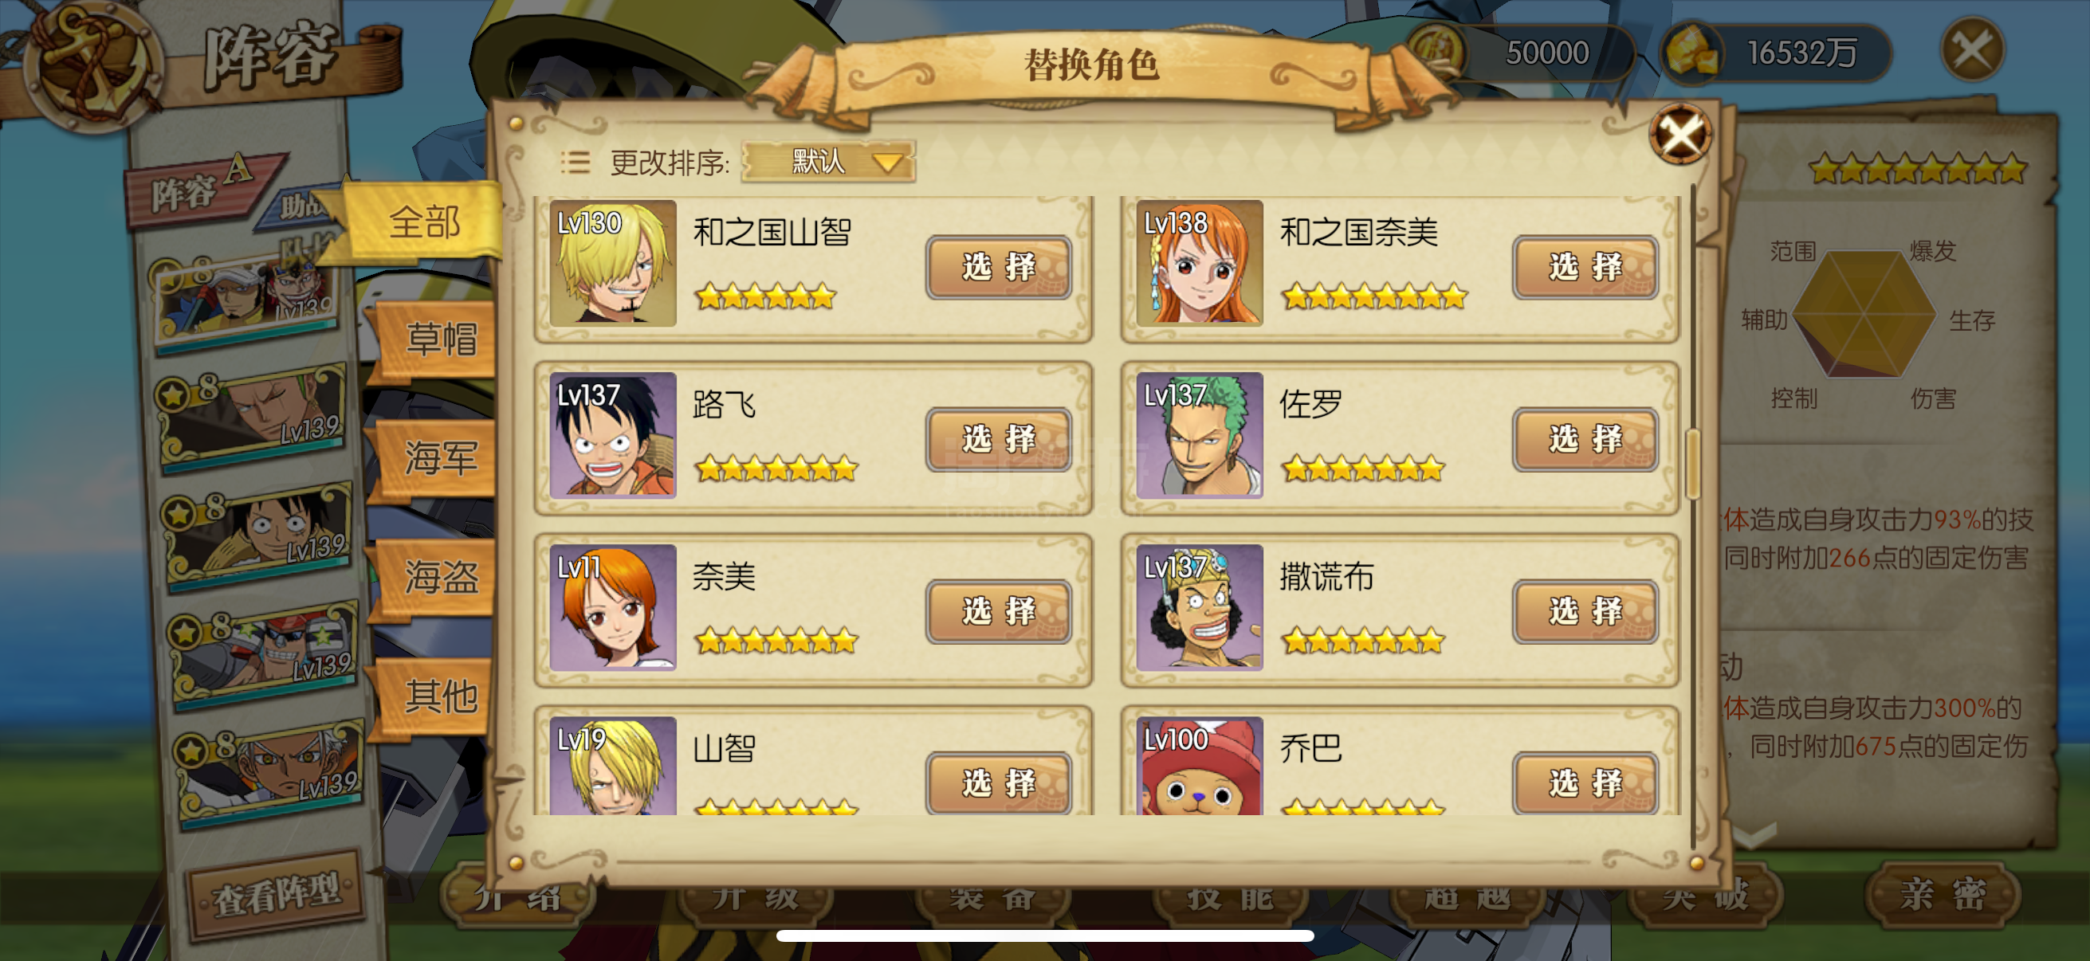This screenshot has width=2090, height=961.
Task: Switch to the 草帽 filter tab
Action: point(439,339)
